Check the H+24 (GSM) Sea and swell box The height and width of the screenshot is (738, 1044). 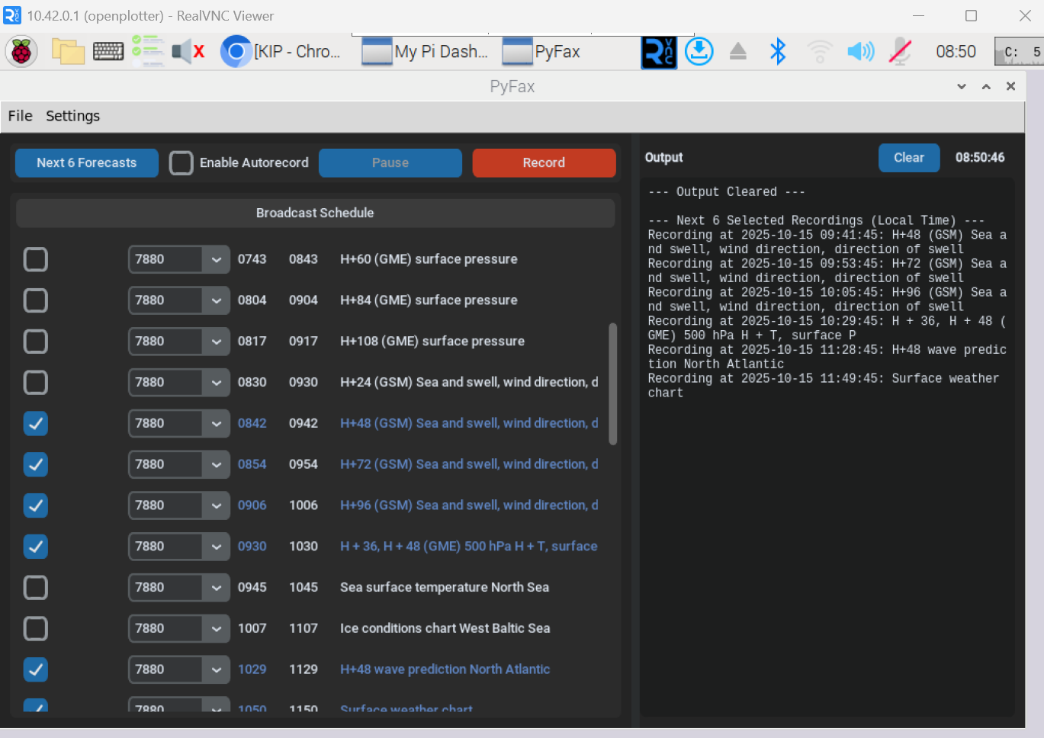click(x=36, y=382)
